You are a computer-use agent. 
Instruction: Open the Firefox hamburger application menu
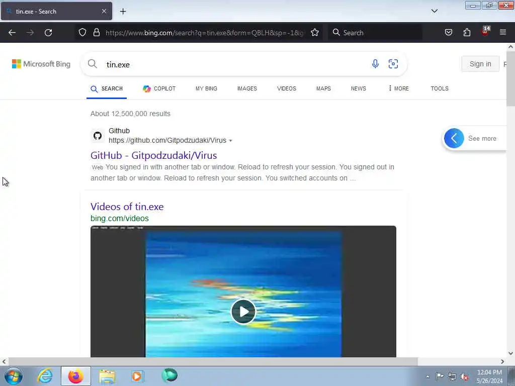(503, 32)
